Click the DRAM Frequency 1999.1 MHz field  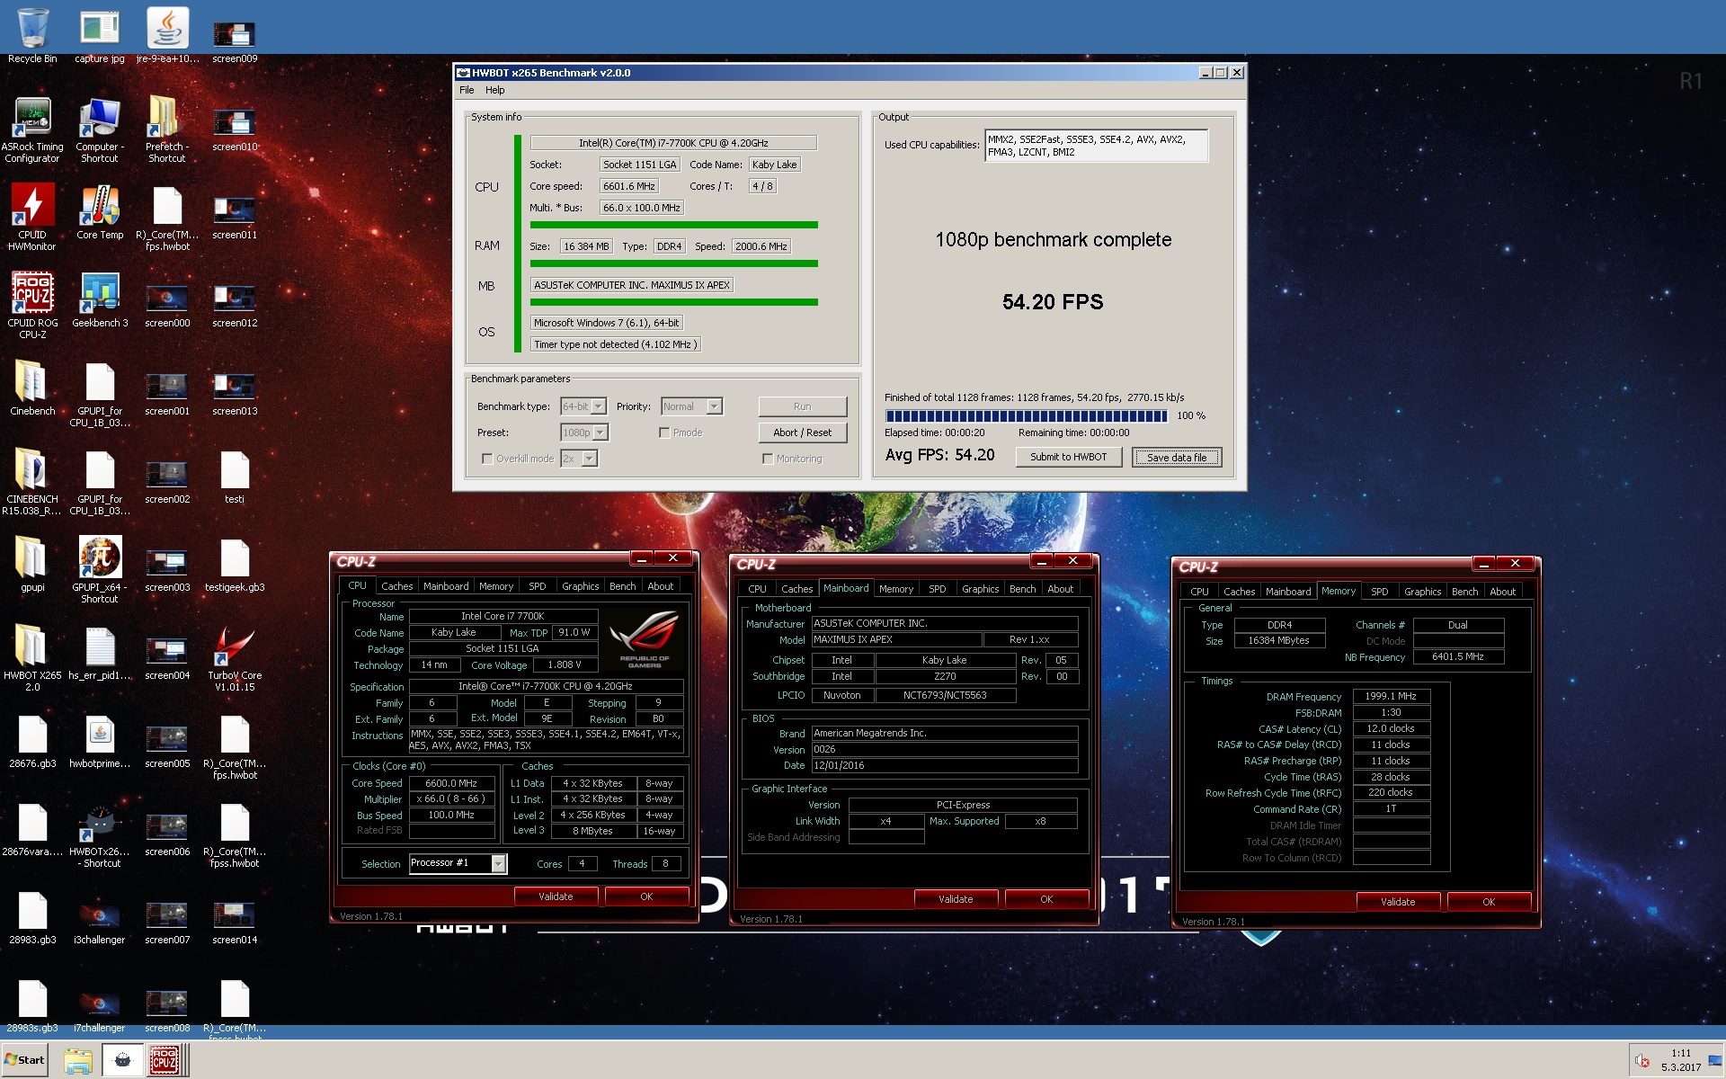(x=1391, y=696)
